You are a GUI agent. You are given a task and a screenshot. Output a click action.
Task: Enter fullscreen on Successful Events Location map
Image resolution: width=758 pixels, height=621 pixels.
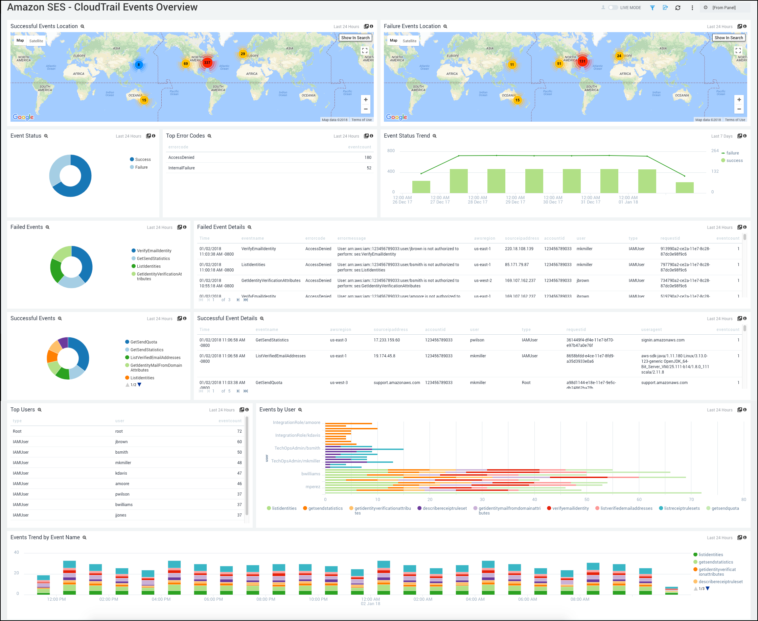click(x=365, y=51)
